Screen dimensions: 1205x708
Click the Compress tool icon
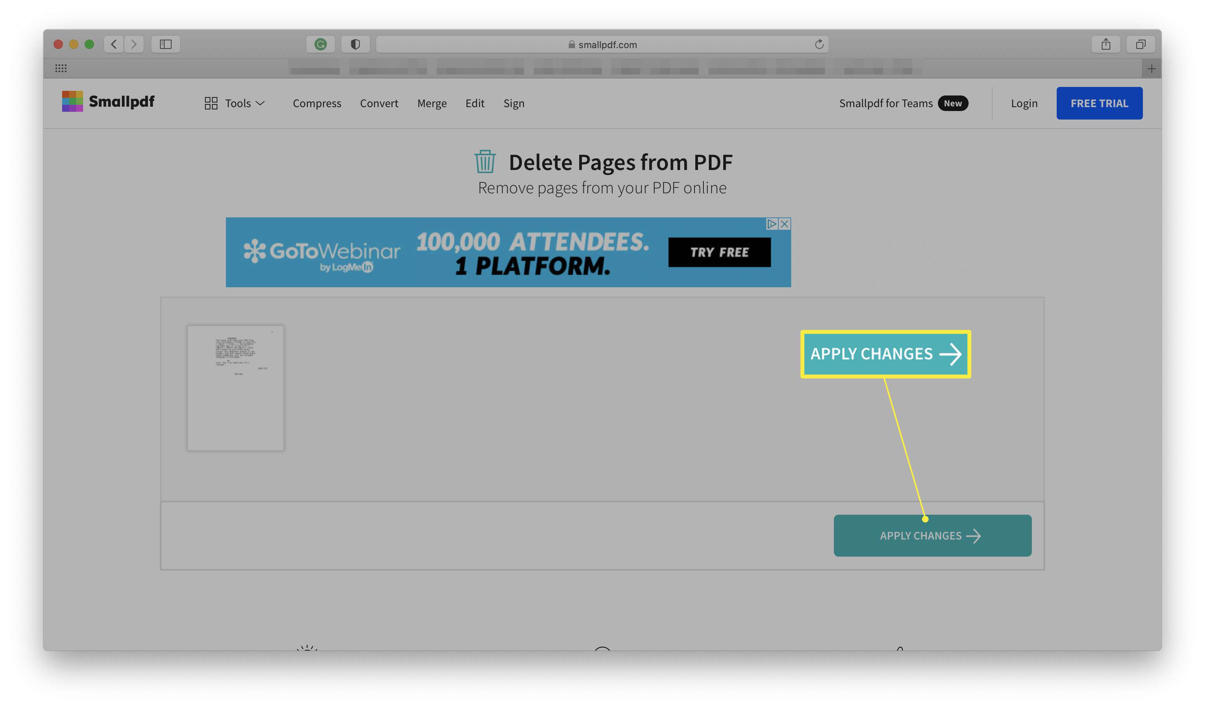coord(317,103)
